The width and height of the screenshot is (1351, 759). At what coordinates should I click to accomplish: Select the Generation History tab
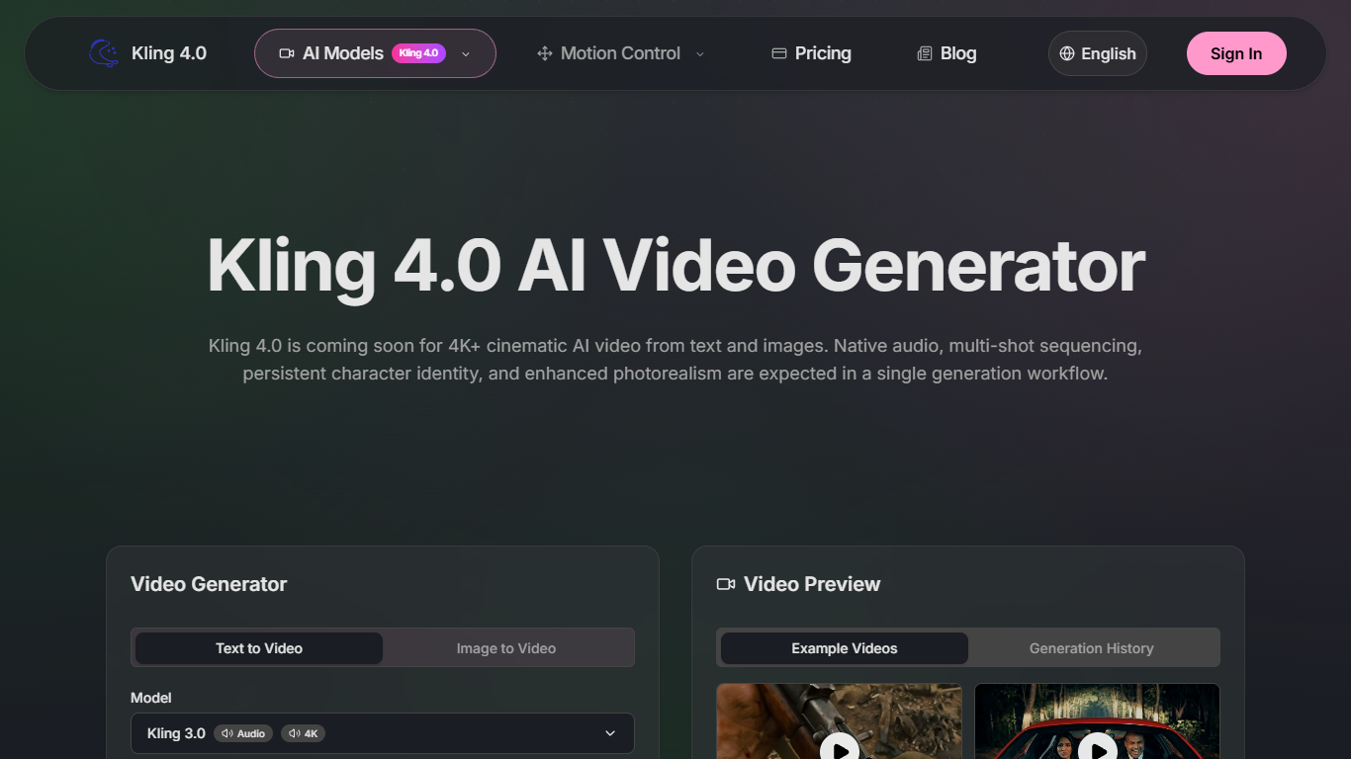tap(1092, 648)
